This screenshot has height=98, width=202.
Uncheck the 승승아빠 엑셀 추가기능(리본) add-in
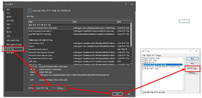click(143, 64)
